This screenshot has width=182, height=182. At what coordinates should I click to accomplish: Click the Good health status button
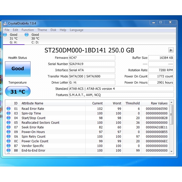click(18, 69)
